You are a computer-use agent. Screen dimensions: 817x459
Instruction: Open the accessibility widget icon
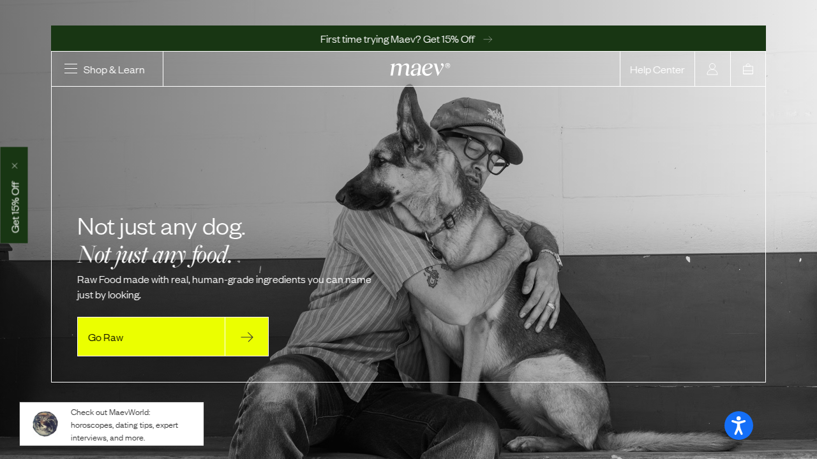[738, 425]
